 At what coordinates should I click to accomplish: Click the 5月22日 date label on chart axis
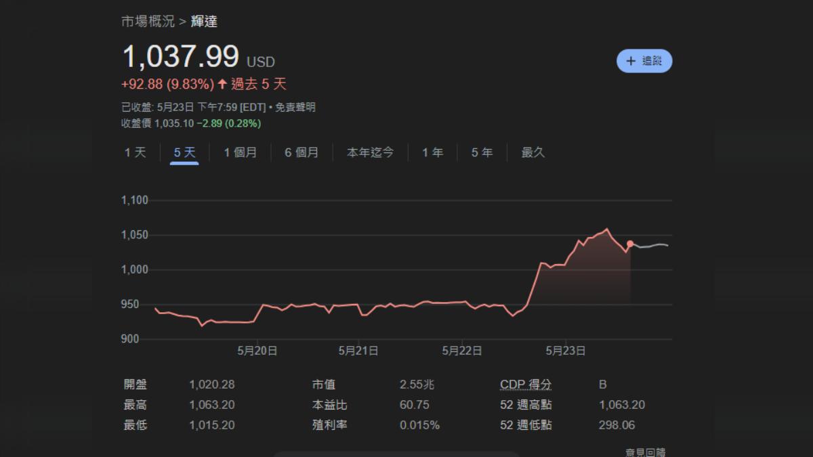[461, 351]
